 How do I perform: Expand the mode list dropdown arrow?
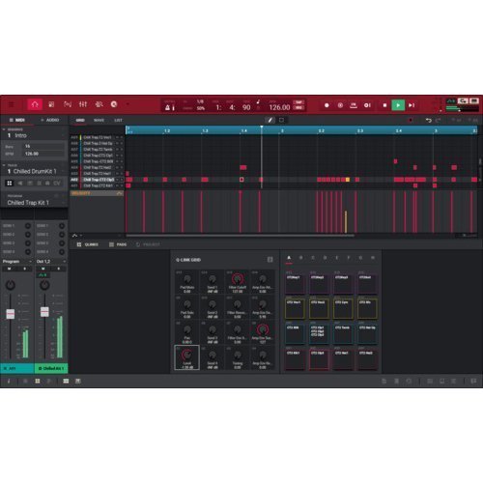pyautogui.click(x=128, y=104)
